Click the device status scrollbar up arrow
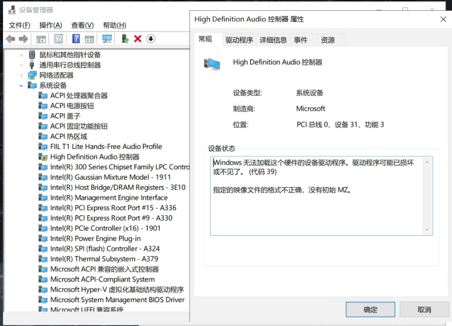Screen dimensions: 452x326 (x=427, y=162)
